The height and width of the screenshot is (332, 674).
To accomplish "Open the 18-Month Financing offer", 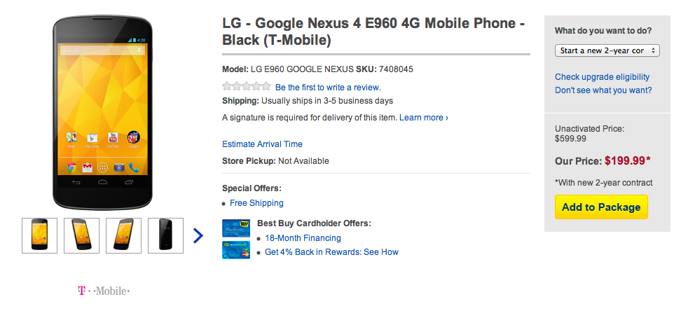I will 303,238.
